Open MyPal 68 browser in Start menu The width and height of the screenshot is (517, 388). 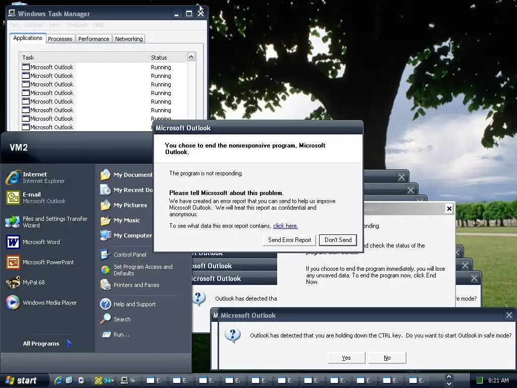[26, 282]
